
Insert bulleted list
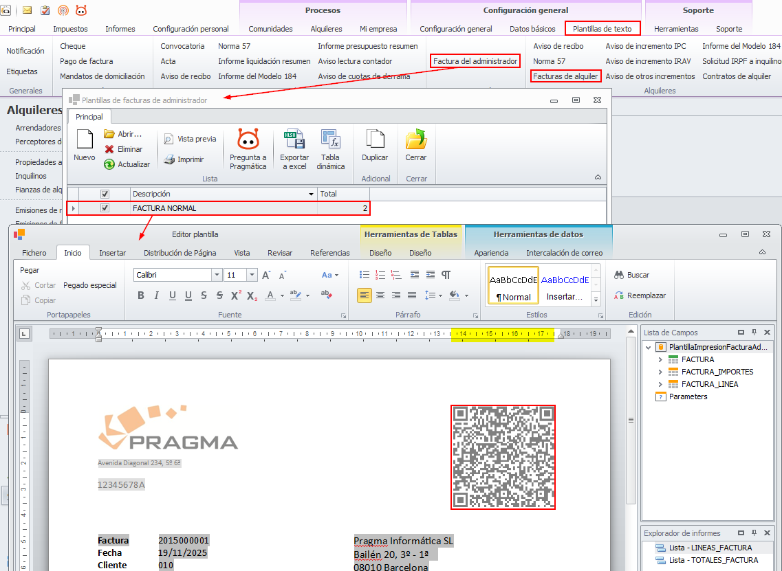click(365, 275)
